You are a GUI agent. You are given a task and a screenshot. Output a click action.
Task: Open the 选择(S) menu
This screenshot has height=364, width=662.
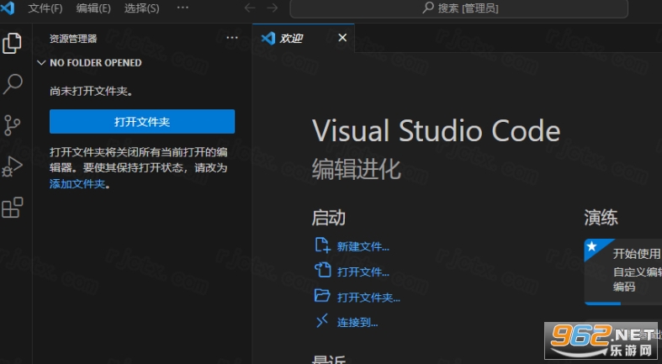142,8
